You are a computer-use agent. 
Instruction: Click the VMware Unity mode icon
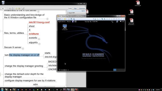click(74, 19)
